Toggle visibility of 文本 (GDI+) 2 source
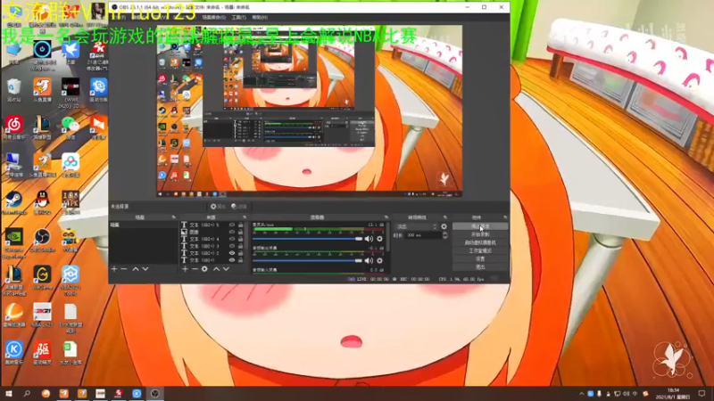 [232, 253]
